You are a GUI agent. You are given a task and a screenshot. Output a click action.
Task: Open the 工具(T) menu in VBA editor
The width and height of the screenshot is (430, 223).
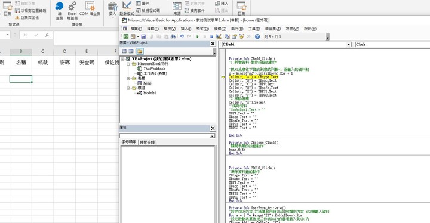point(254,29)
